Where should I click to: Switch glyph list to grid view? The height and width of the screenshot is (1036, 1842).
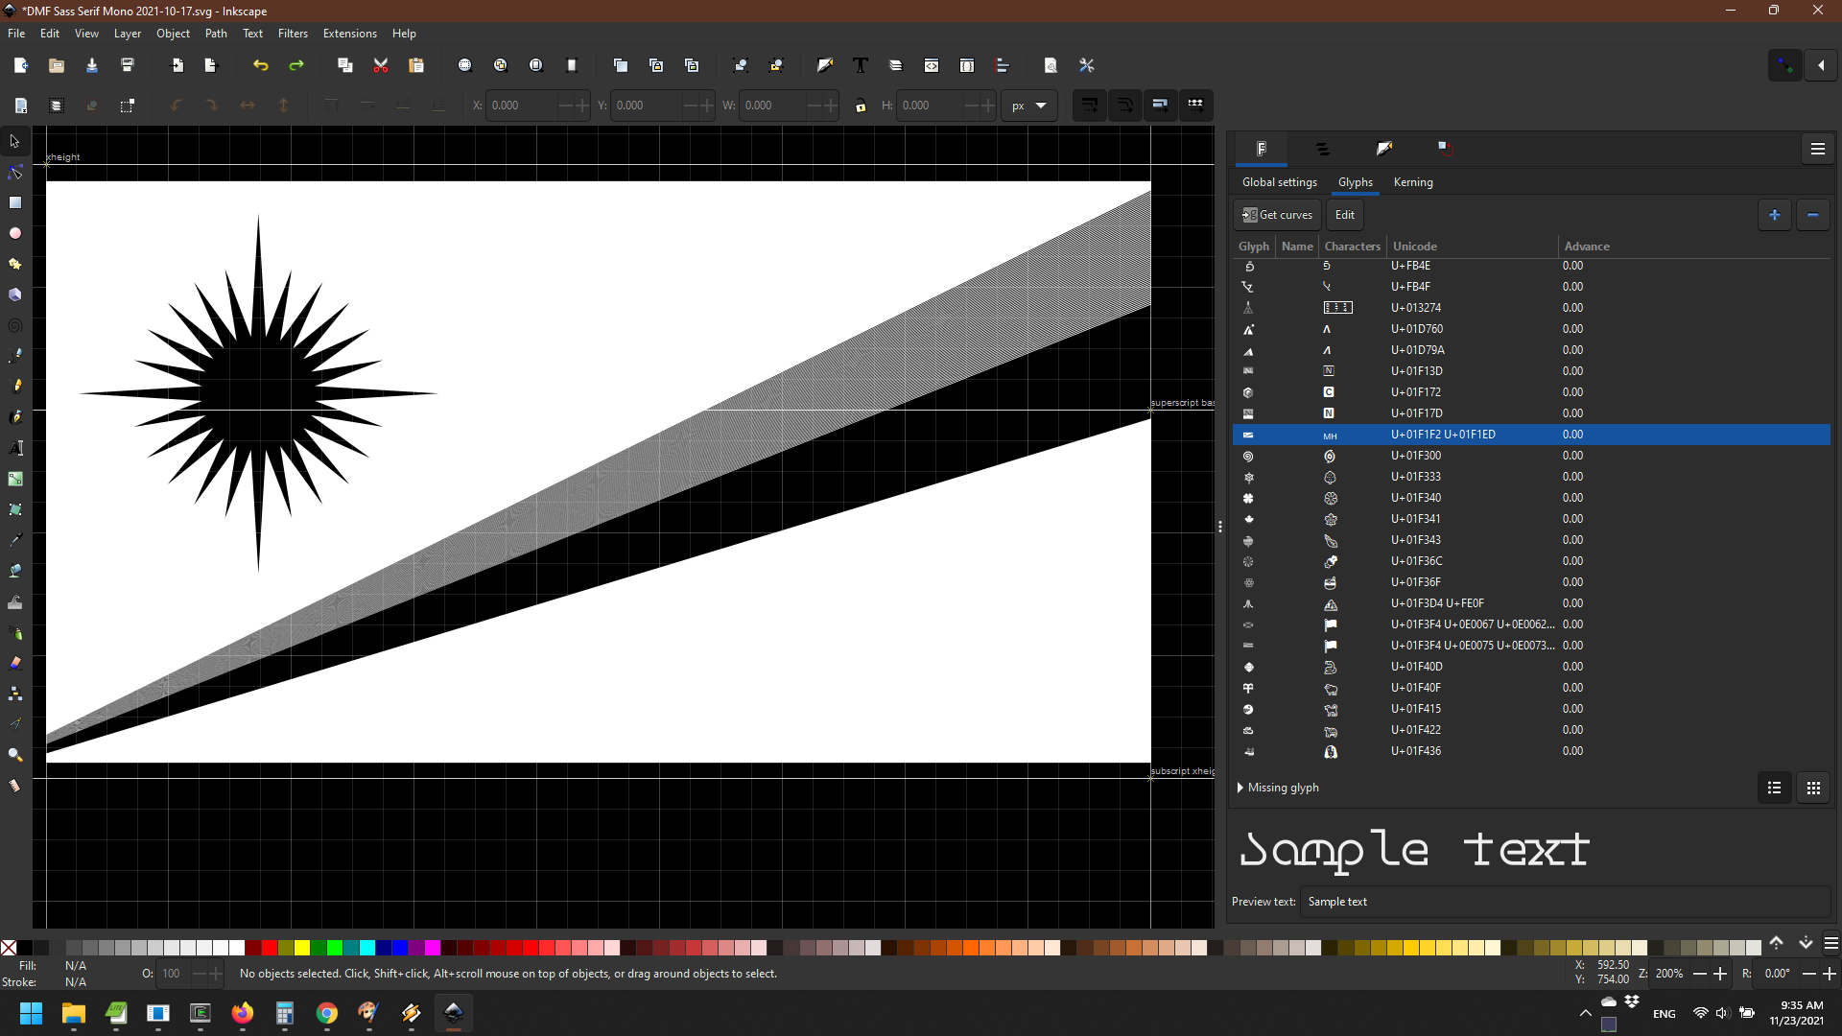pyautogui.click(x=1813, y=787)
